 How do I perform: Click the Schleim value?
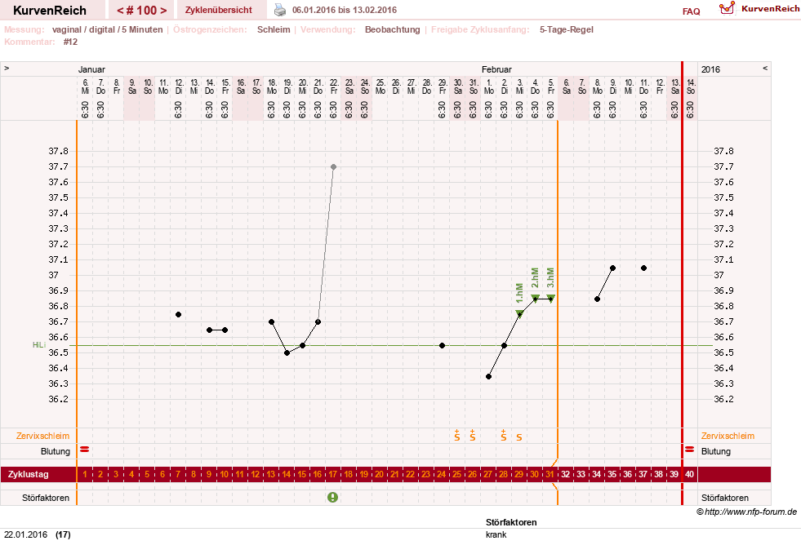(274, 29)
